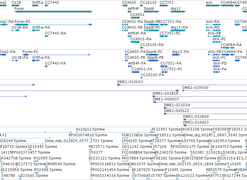247x180 pixels.
Task: Open the Atg13-RA transcript
Action: [178, 30]
